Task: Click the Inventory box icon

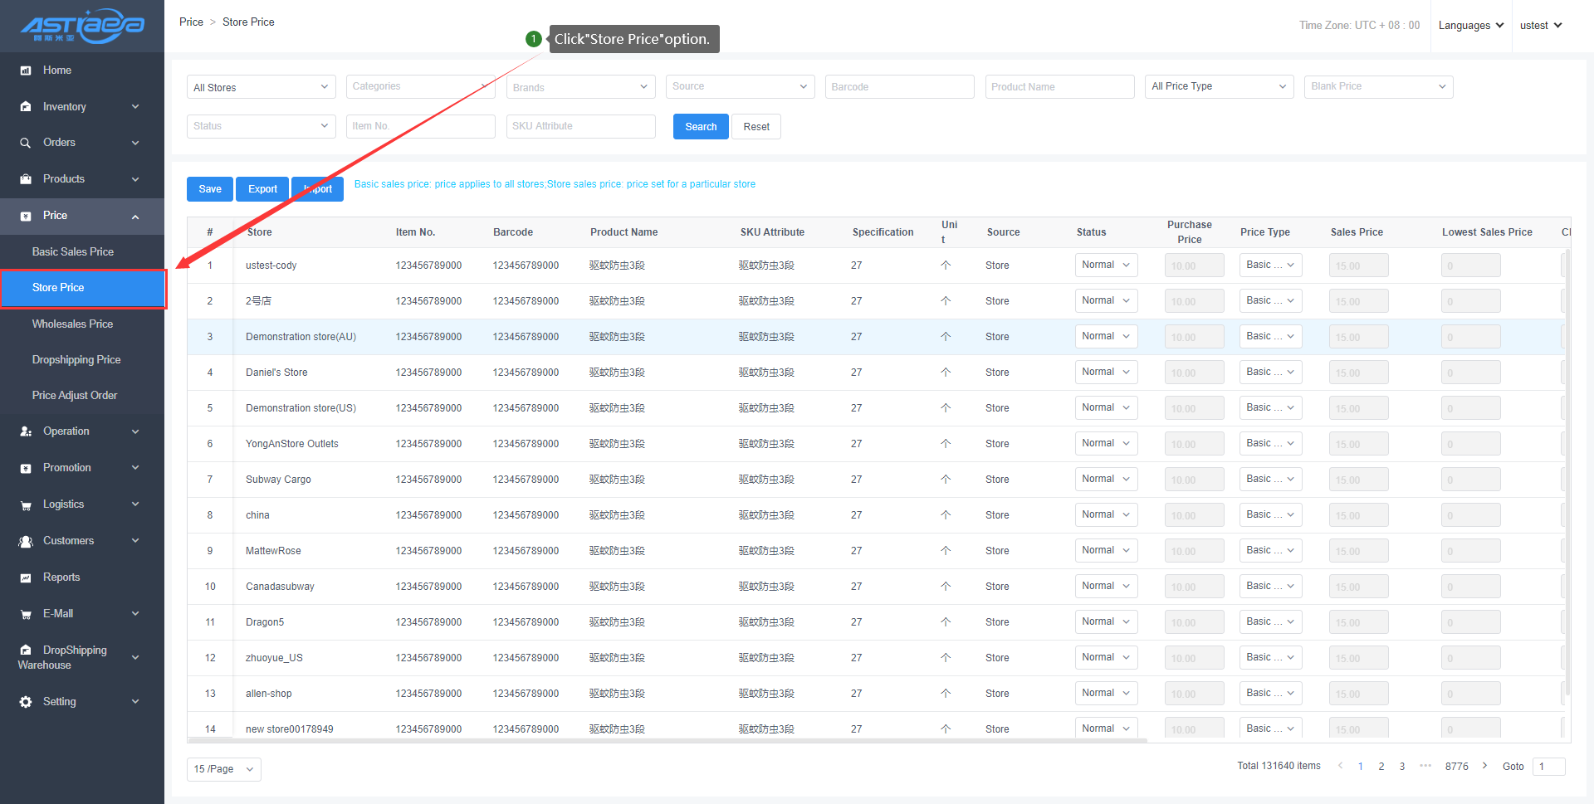Action: click(26, 107)
